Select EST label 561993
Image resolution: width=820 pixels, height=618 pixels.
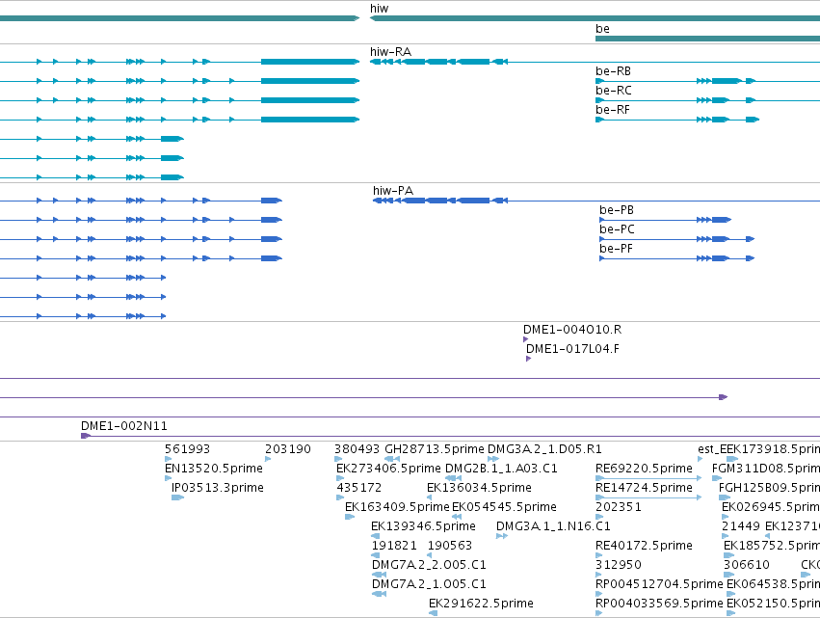(x=187, y=449)
